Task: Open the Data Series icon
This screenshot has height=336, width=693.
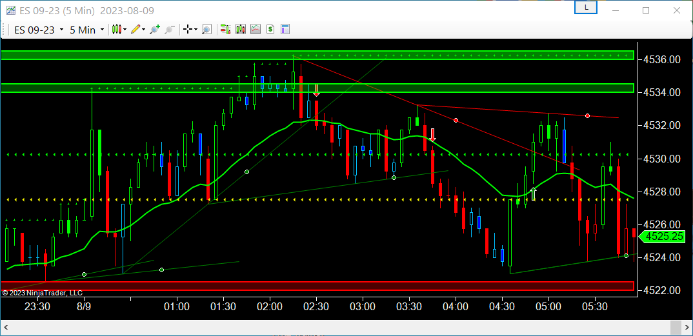Action: tap(241, 30)
